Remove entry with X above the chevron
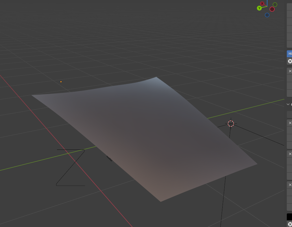 (290, 71)
